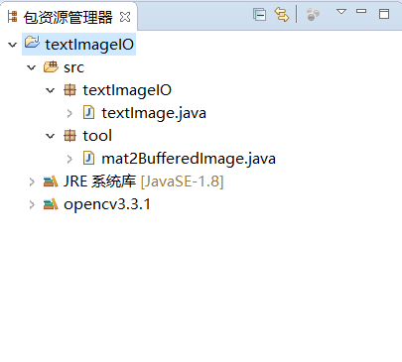Select textImage.java in the tree
Image resolution: width=402 pixels, height=362 pixels.
point(154,113)
